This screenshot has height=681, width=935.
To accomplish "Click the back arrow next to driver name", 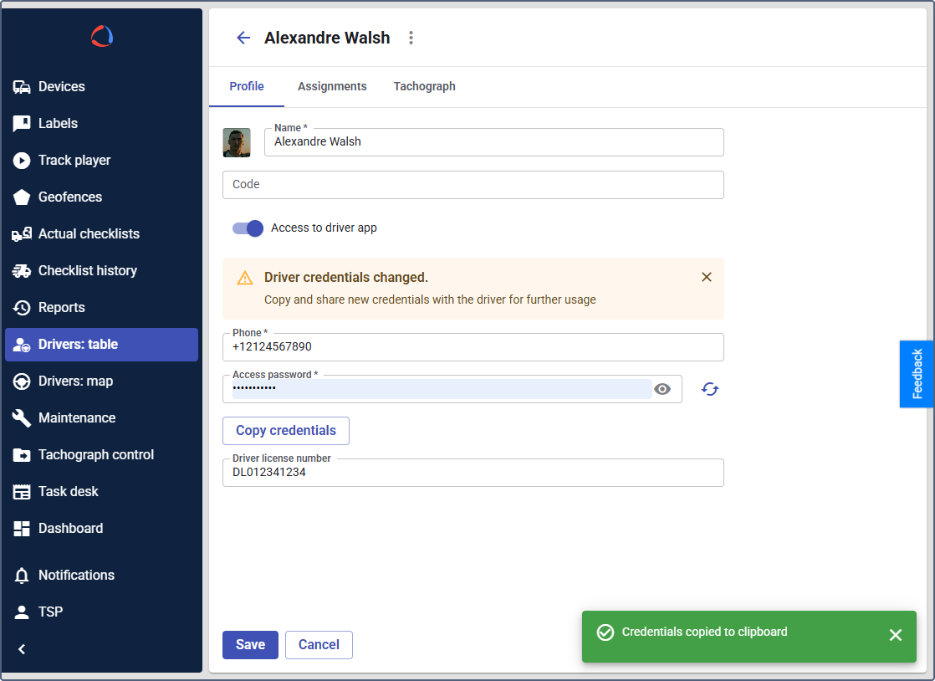I will 243,38.
